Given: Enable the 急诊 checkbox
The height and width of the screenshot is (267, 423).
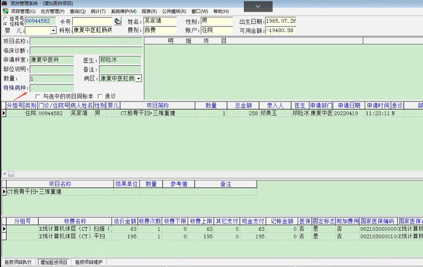Looking at the screenshot, I should coord(100,96).
